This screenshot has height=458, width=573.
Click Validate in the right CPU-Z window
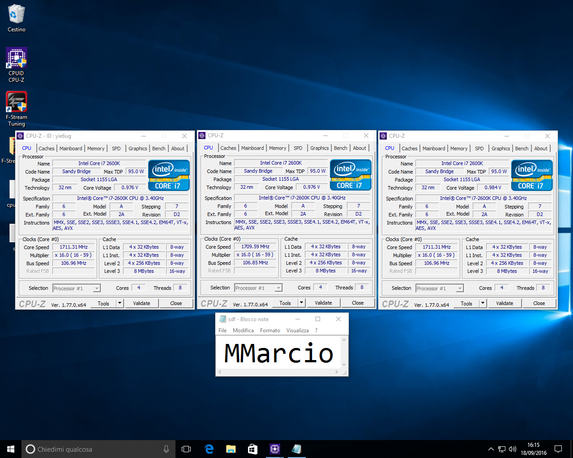(x=505, y=303)
